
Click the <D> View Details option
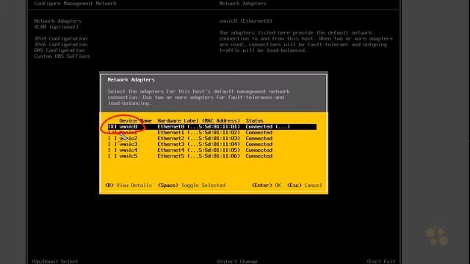pyautogui.click(x=129, y=186)
